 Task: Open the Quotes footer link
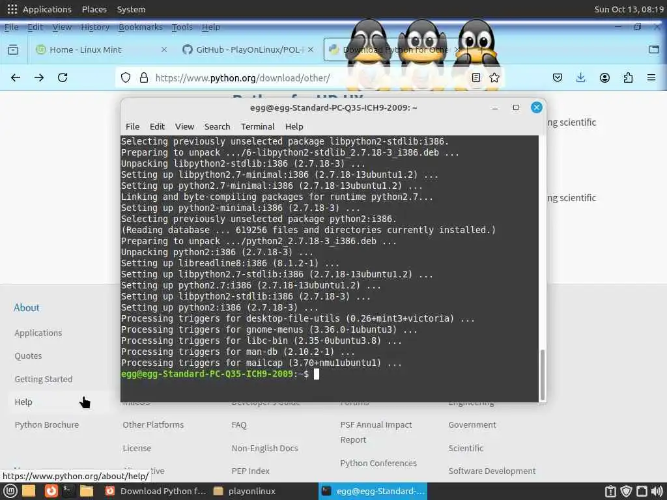[28, 356]
